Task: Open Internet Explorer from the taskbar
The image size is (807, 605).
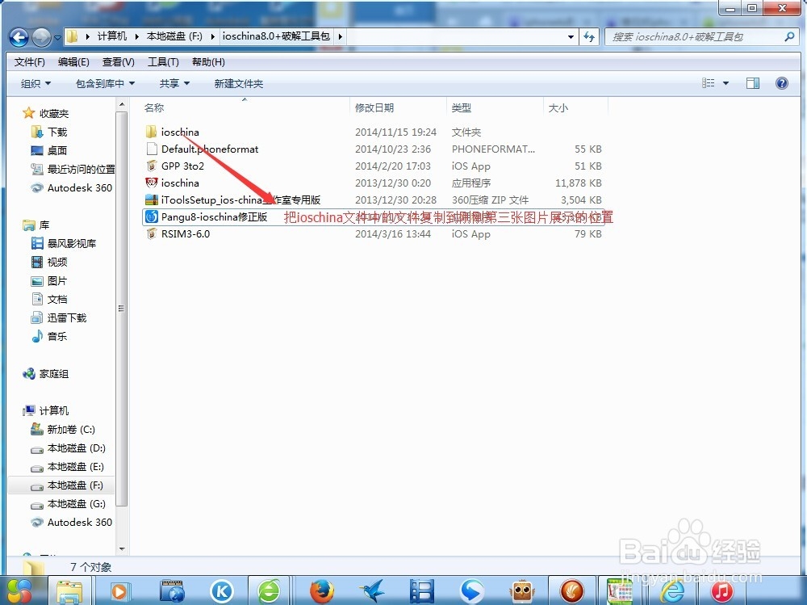Action: pos(672,590)
